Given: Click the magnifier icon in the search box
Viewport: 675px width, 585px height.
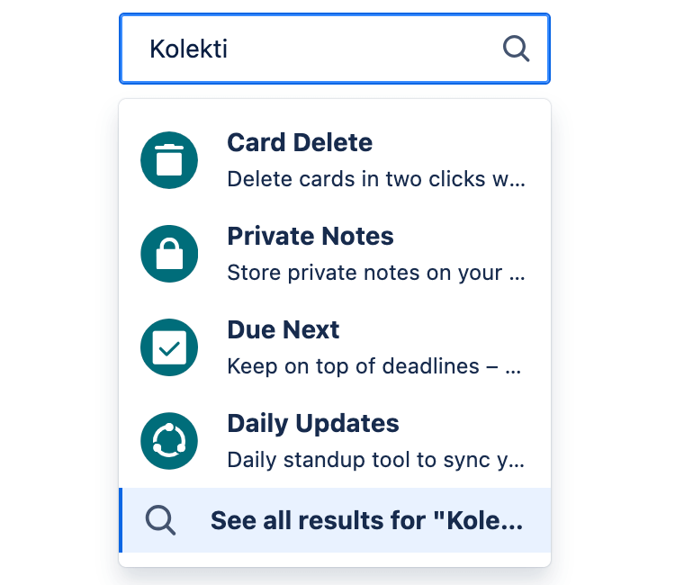Looking at the screenshot, I should point(517,49).
